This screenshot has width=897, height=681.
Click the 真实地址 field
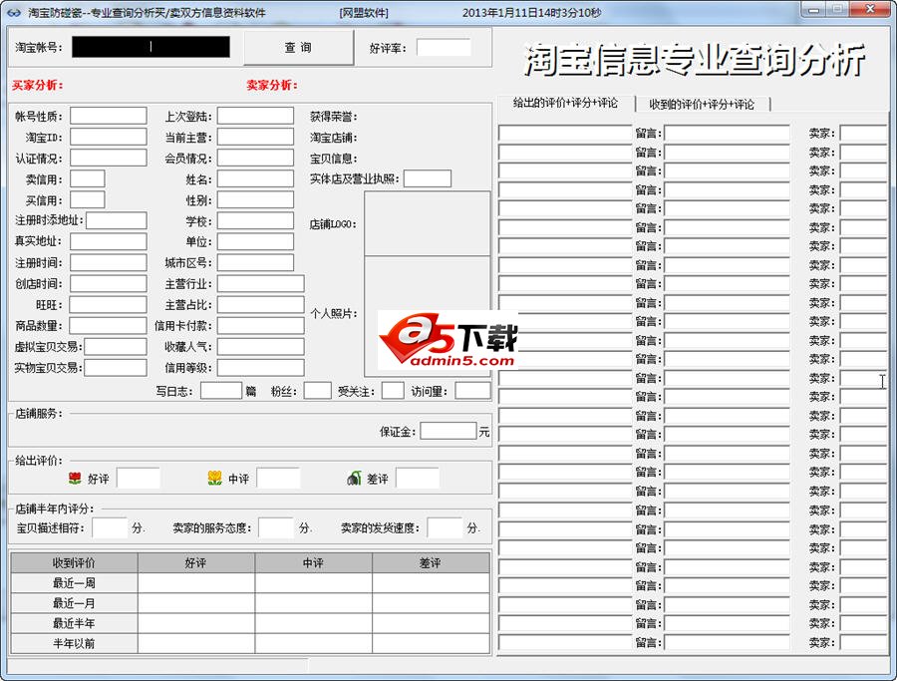(109, 241)
